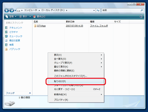Viewport: 148px width, 112px height.
Task: Close the Explorer window
Action: 140,4
